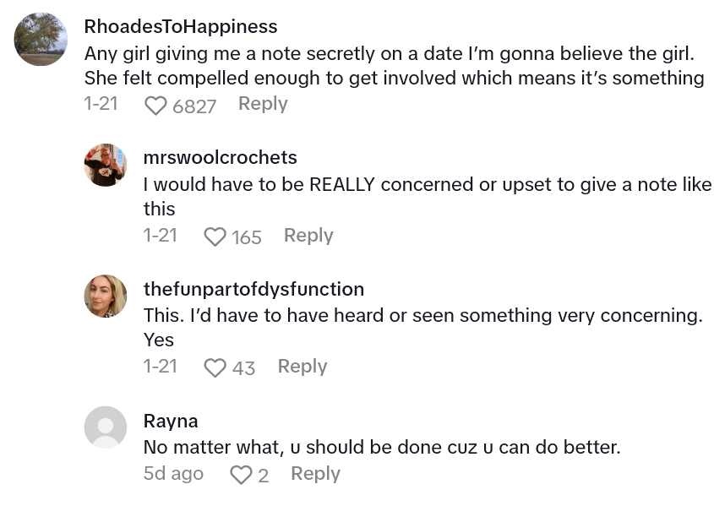The image size is (714, 506).
Task: Reply to thefunpartofdysfunction comment
Action: [302, 367]
